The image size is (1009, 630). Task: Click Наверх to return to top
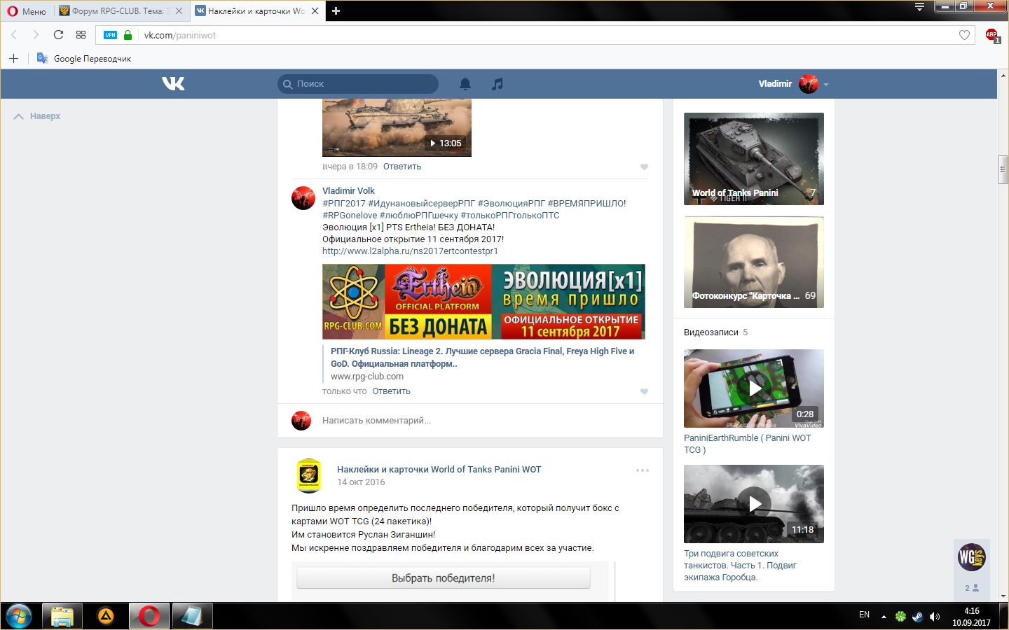pos(37,116)
